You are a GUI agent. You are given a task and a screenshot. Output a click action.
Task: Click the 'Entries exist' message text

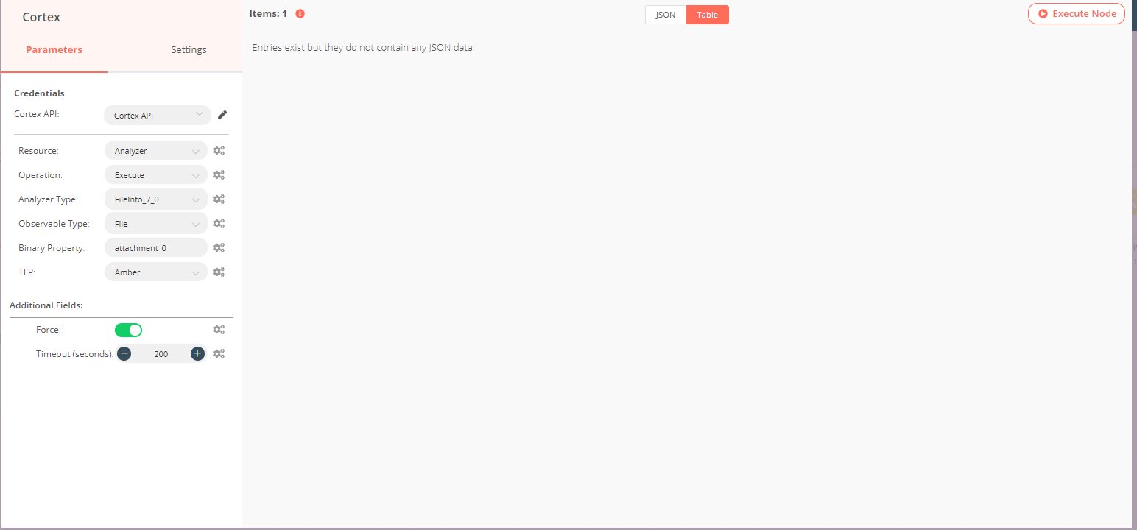click(x=364, y=48)
